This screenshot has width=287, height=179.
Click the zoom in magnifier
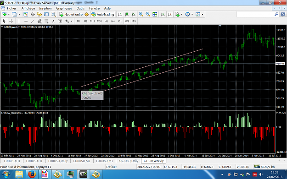(141, 14)
